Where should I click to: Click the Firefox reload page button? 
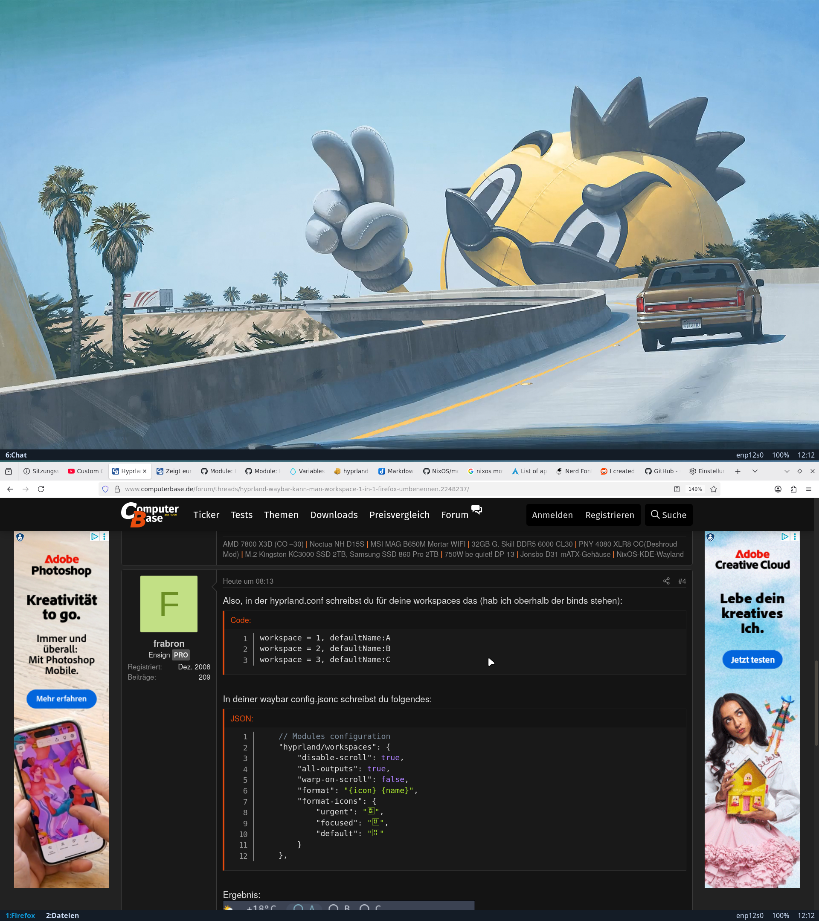pyautogui.click(x=41, y=489)
